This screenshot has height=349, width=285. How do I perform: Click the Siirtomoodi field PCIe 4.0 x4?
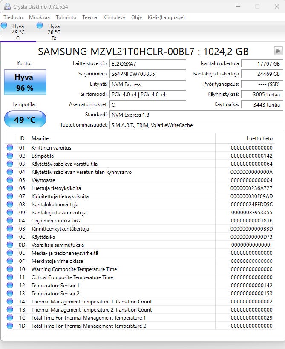coord(148,94)
